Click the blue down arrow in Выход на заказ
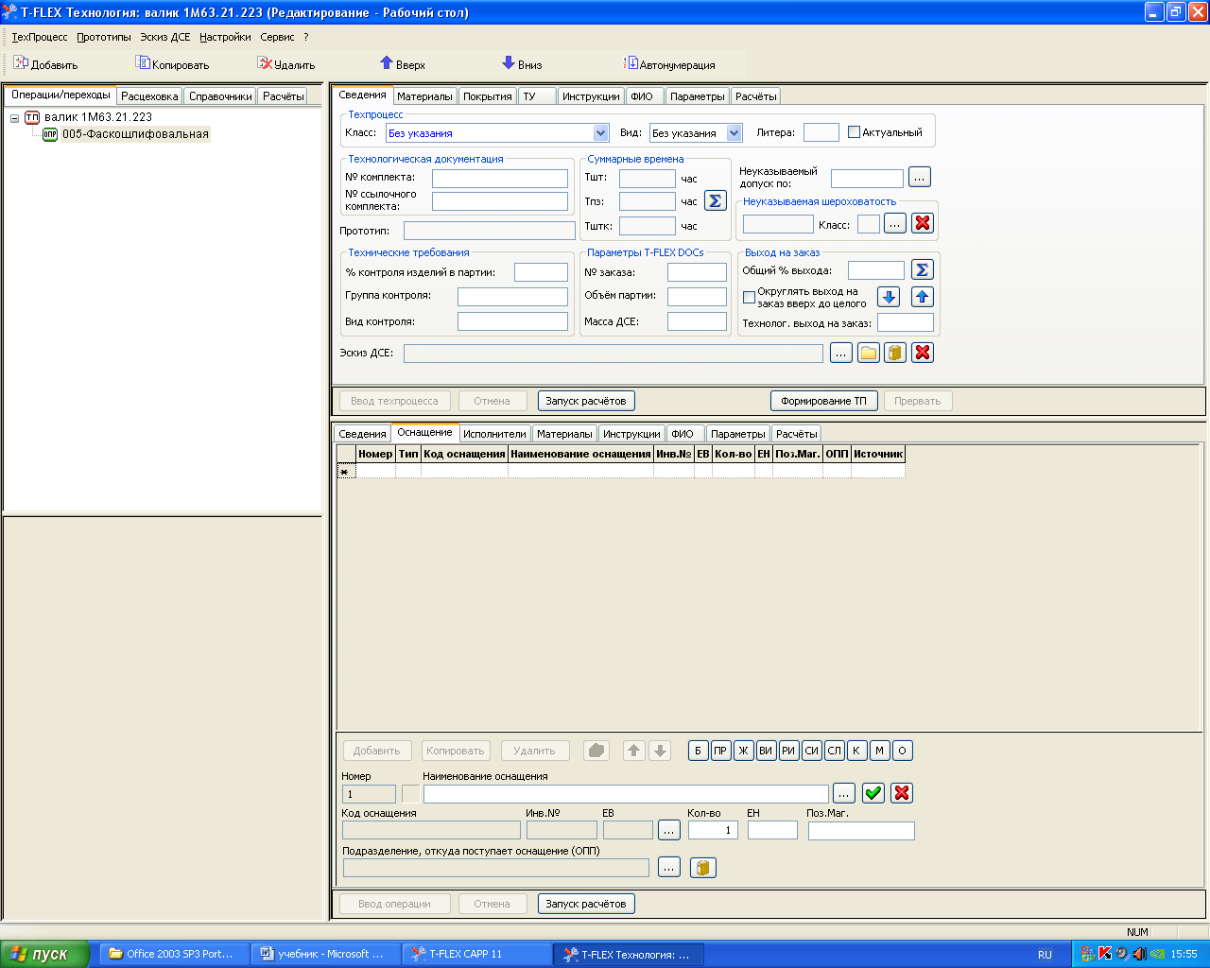The width and height of the screenshot is (1210, 968). 889,297
